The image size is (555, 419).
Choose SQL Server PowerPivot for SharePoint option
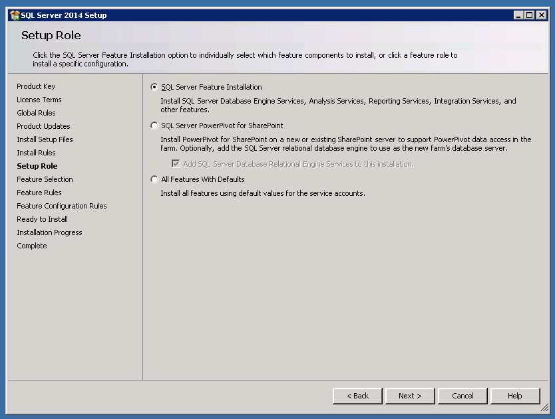coord(155,126)
